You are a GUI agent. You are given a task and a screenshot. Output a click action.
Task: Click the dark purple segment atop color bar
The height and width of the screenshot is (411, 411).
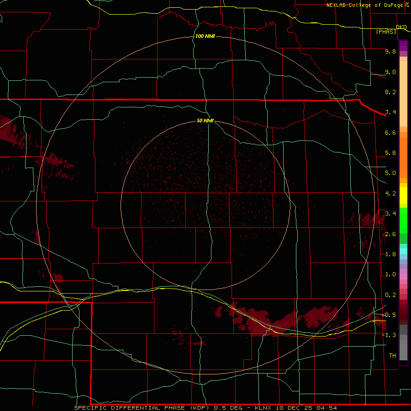[x=403, y=46]
